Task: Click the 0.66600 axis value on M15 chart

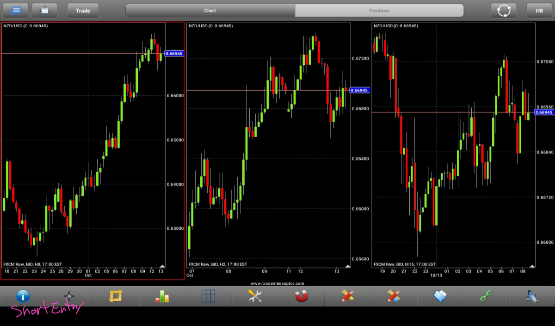Action: pos(545,242)
